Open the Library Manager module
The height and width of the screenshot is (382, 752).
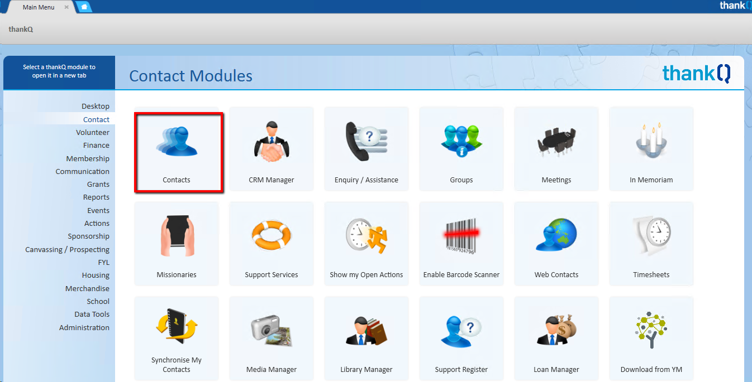coord(367,339)
